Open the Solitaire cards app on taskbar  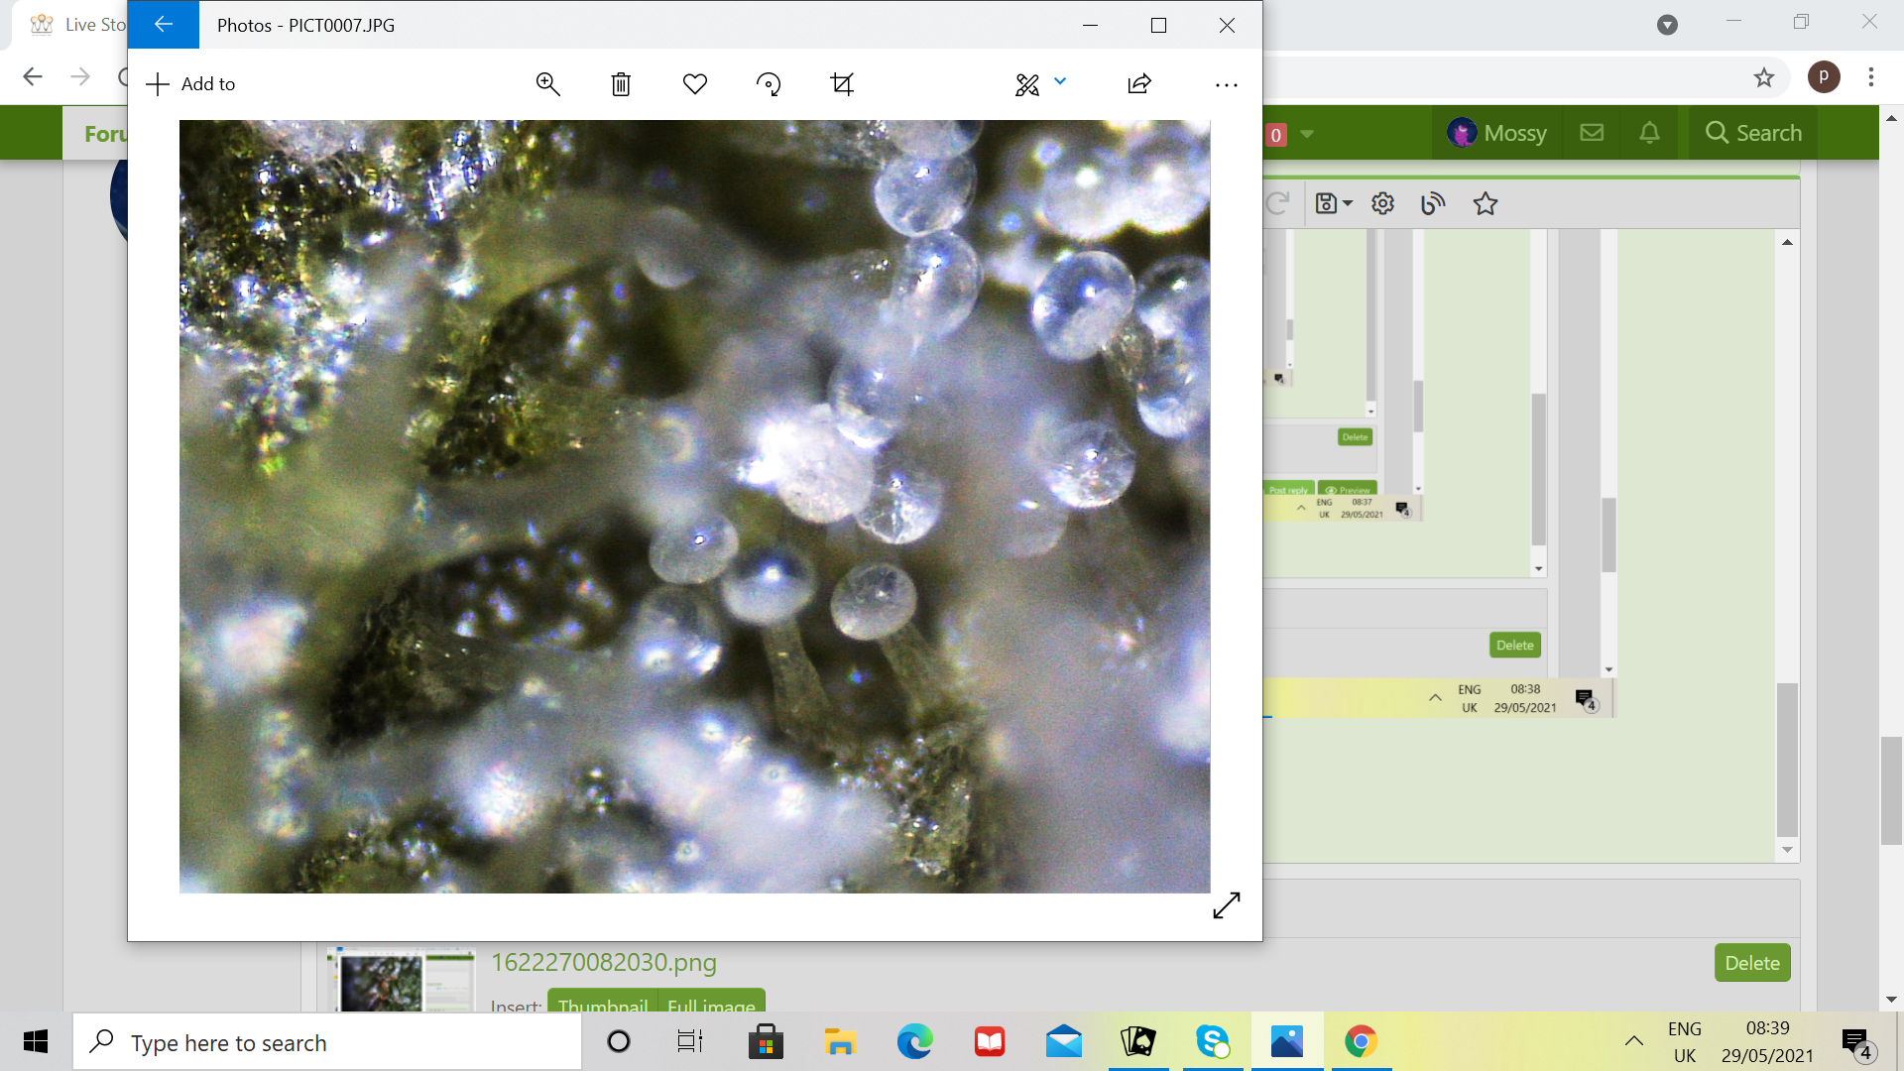1138,1042
